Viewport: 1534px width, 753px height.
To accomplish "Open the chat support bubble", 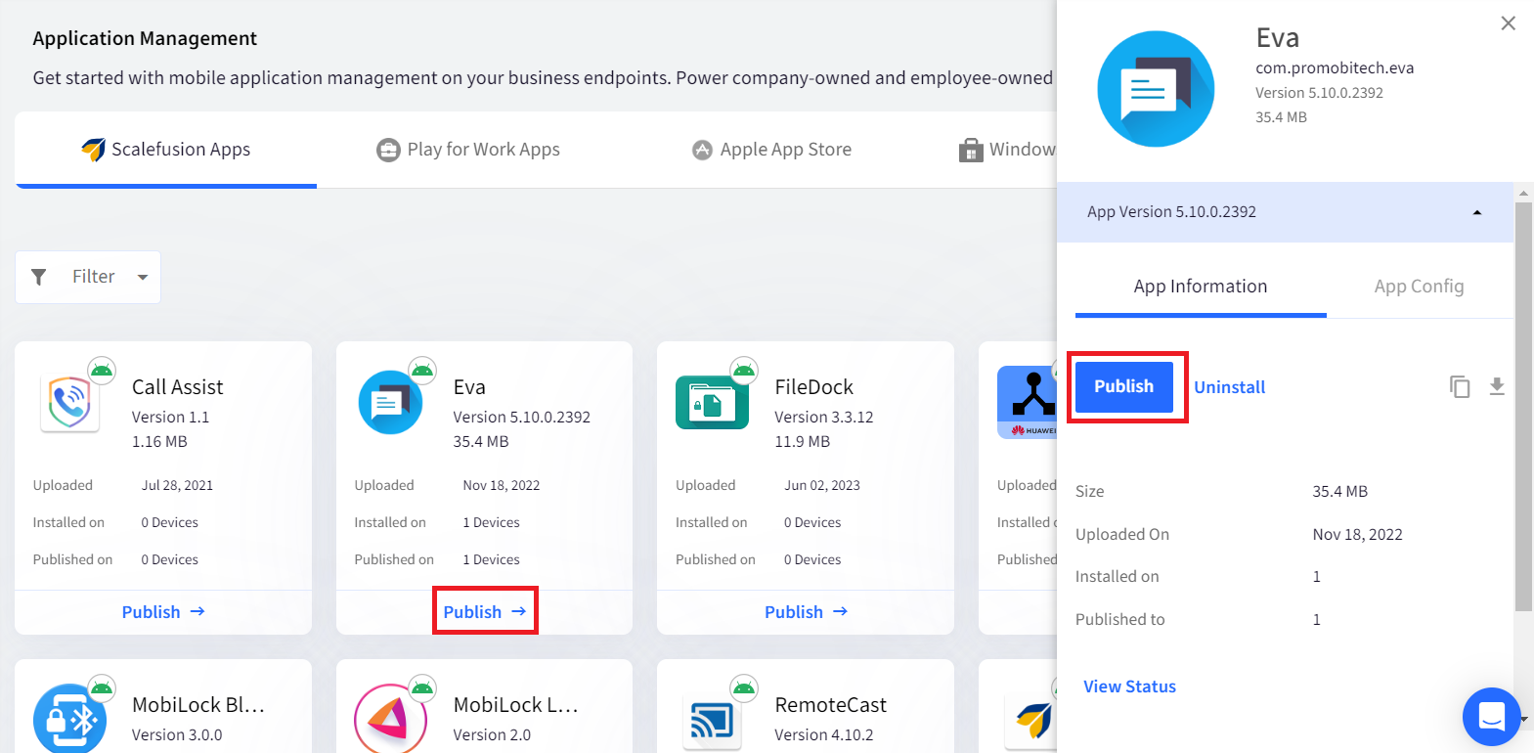I will pos(1491,717).
